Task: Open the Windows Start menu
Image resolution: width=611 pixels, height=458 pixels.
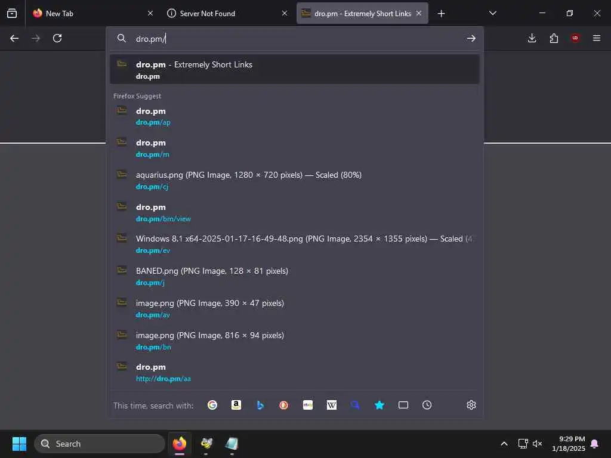Action: (x=19, y=444)
